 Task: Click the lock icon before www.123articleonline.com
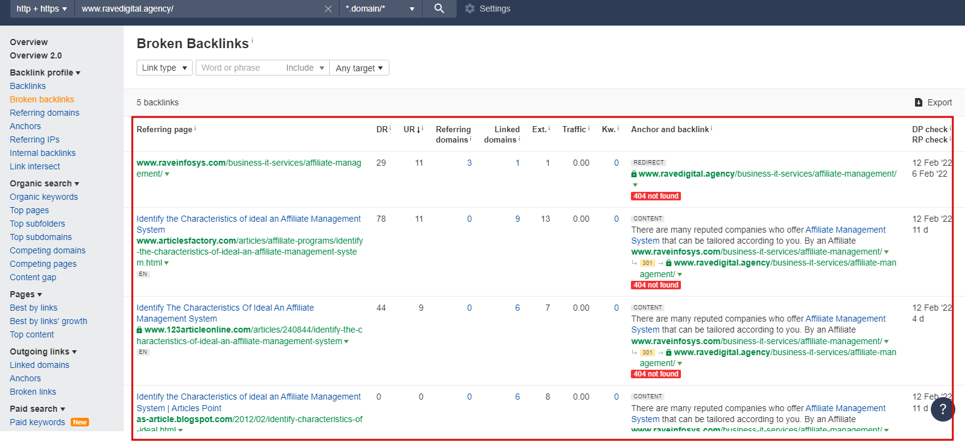click(x=140, y=330)
